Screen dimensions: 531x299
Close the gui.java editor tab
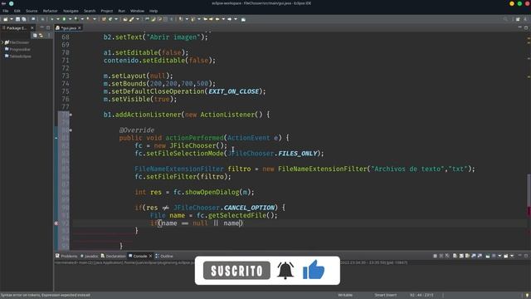point(80,27)
